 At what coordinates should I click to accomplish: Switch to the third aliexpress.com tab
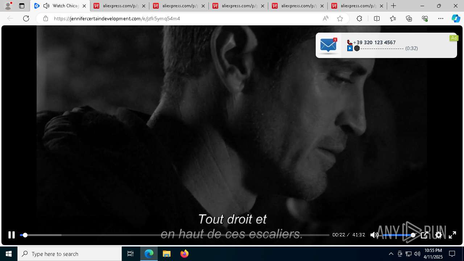239,6
